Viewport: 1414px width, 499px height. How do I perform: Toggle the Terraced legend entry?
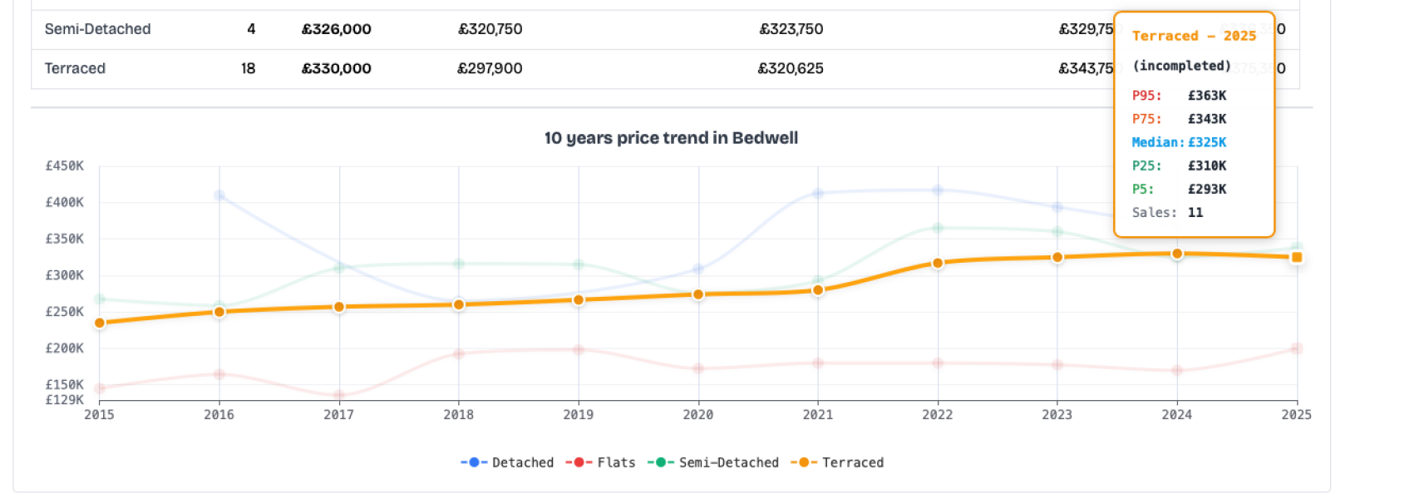(x=837, y=462)
